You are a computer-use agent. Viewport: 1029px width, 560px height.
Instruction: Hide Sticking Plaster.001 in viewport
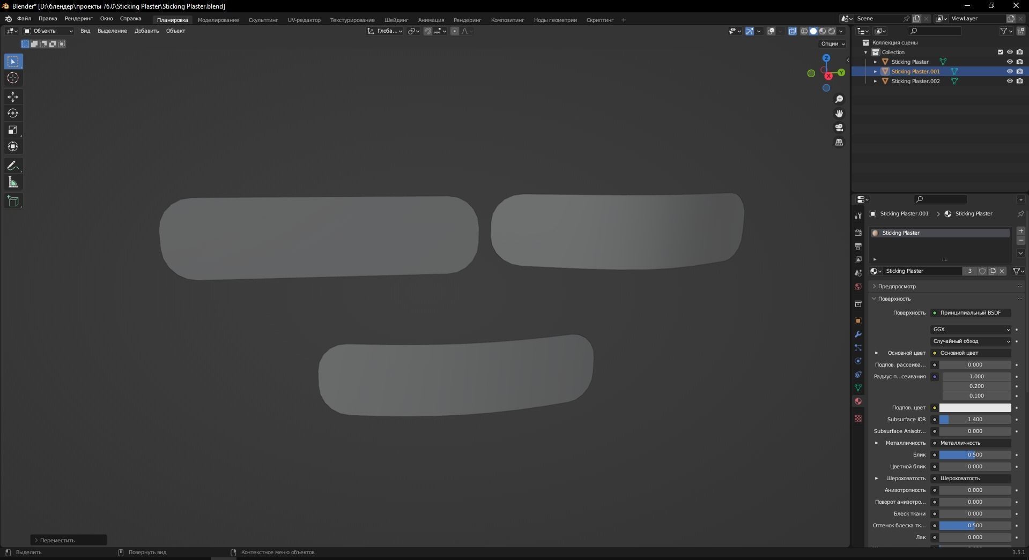pyautogui.click(x=1010, y=71)
